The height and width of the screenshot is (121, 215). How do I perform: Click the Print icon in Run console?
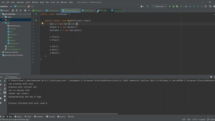tap(5, 96)
